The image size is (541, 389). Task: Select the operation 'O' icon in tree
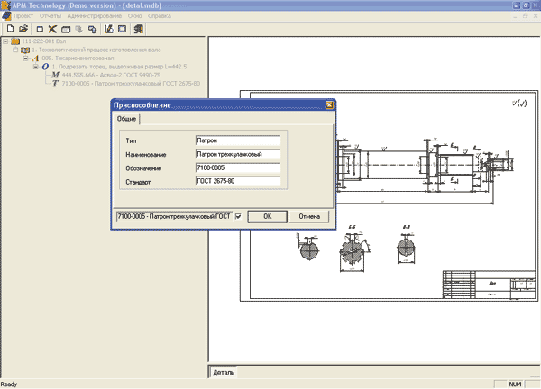pyautogui.click(x=45, y=67)
